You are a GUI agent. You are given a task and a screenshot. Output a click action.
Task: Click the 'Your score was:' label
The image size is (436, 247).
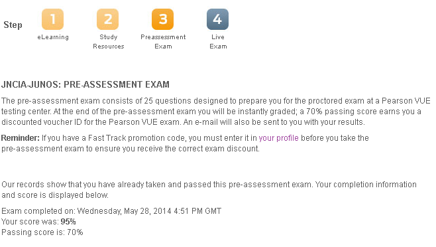30,222
